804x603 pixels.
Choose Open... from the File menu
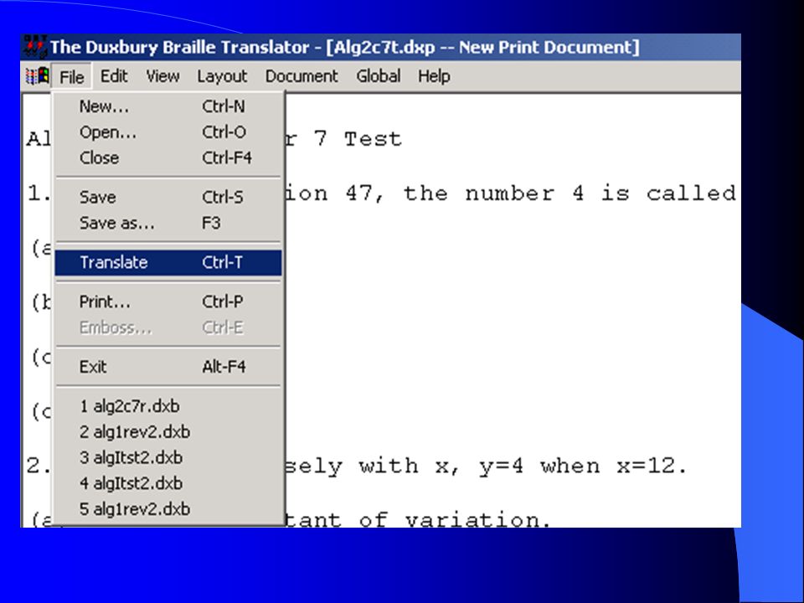pos(168,132)
